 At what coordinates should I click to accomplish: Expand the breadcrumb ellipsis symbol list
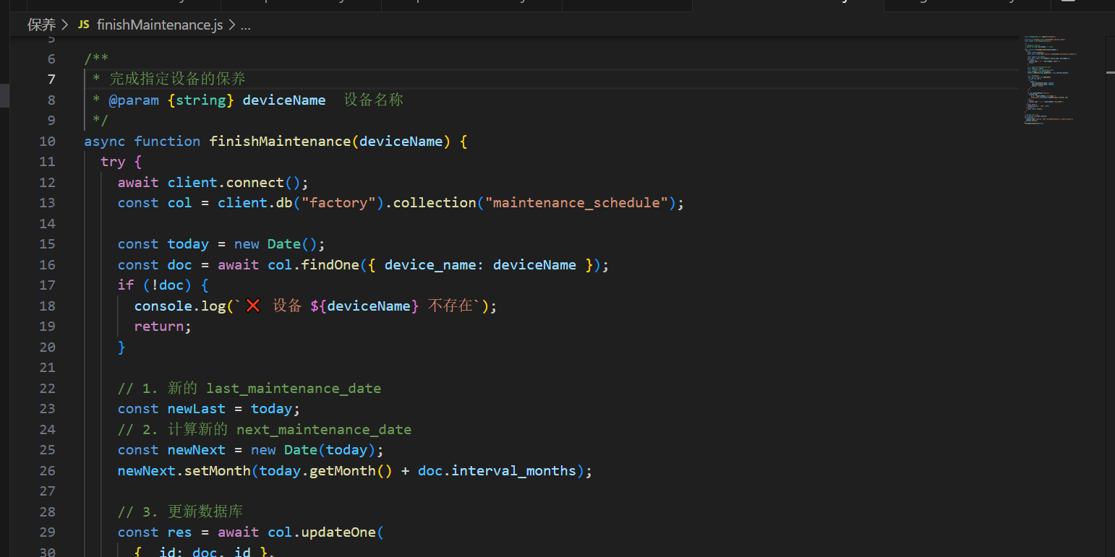click(x=245, y=25)
